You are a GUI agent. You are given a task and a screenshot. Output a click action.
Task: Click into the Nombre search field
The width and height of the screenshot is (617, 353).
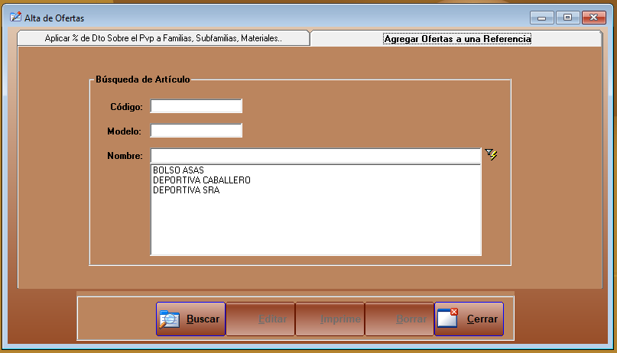pos(316,155)
